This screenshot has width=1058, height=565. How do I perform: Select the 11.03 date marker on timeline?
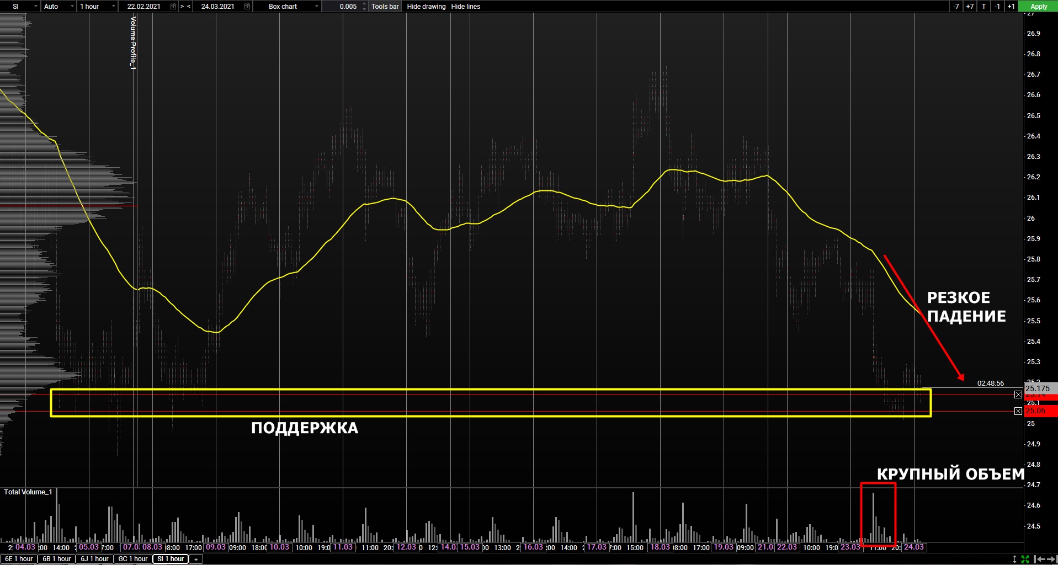coord(343,547)
